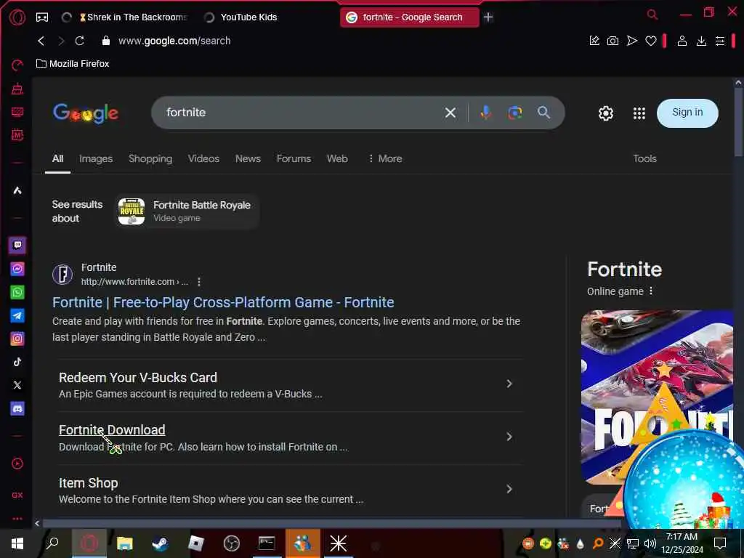Select the Videos results tab
The width and height of the screenshot is (744, 558).
[203, 159]
